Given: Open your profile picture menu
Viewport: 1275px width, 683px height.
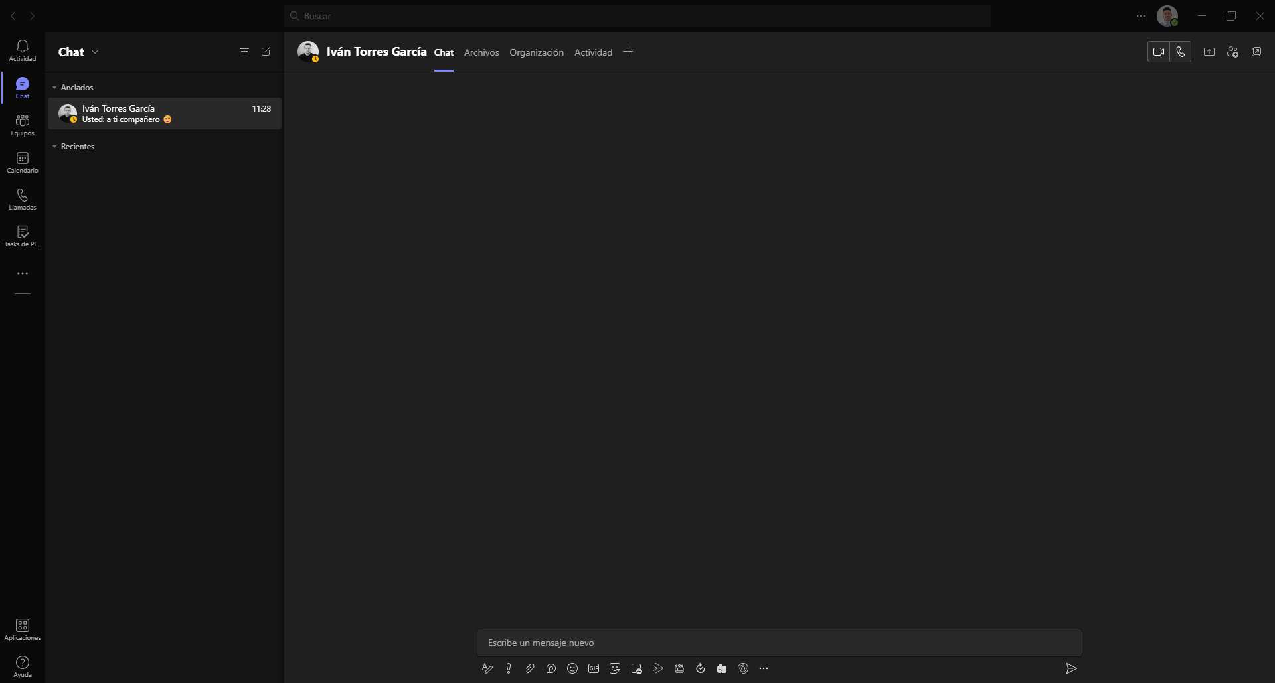Looking at the screenshot, I should 1167,16.
